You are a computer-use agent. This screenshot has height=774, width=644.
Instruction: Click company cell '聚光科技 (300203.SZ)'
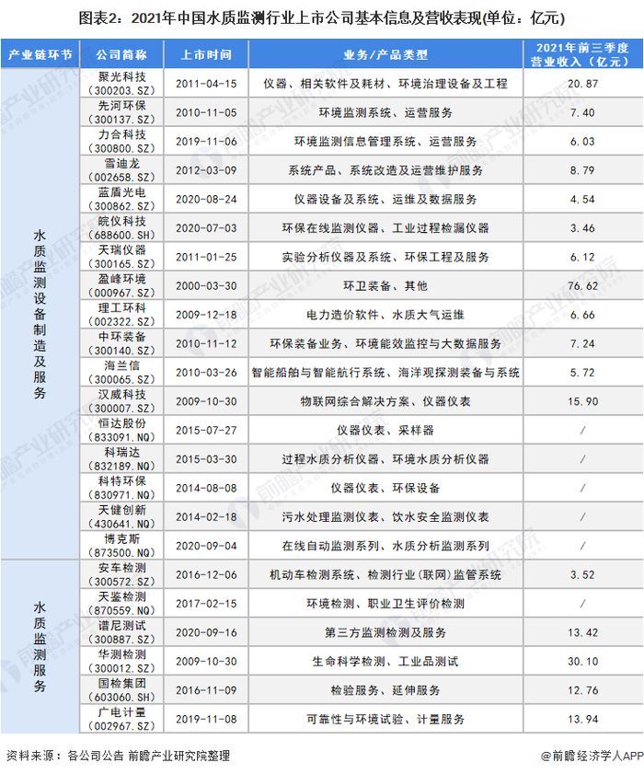pos(121,84)
